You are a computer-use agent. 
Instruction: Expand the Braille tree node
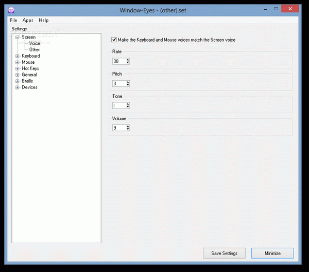coord(18,81)
